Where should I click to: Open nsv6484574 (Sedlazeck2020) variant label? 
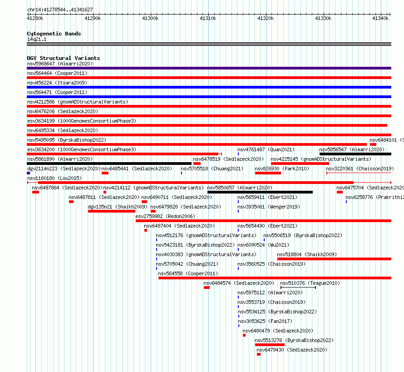239,283
